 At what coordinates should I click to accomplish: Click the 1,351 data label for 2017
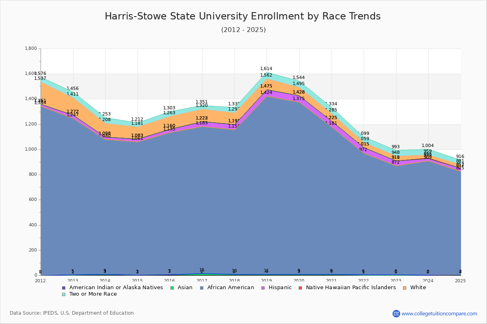[202, 102]
